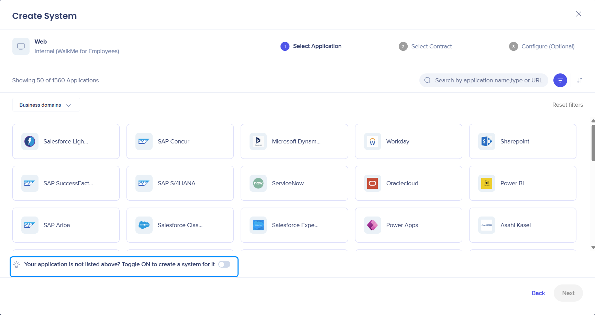
Task: Click the sort order arrows icon
Action: pyautogui.click(x=580, y=80)
